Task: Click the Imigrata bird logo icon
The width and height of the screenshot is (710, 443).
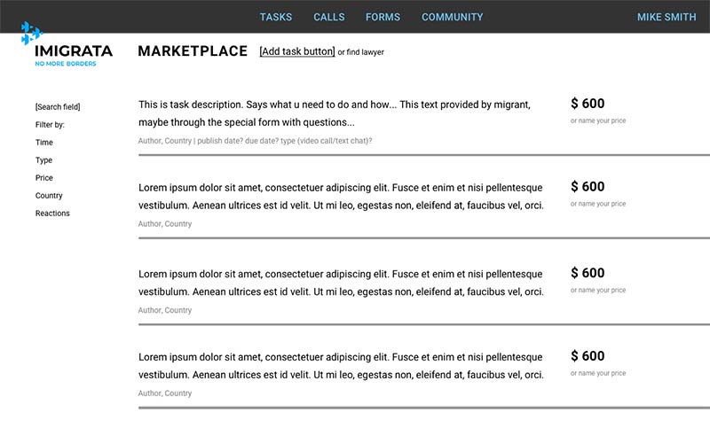Action: [32, 33]
